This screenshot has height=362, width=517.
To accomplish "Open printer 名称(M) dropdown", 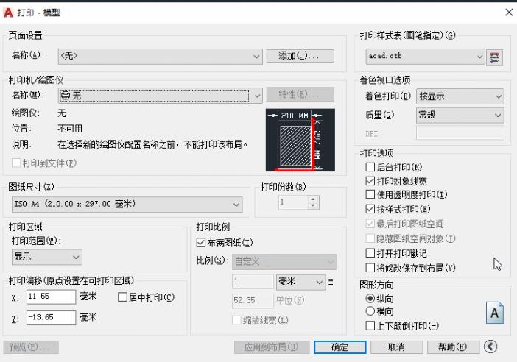I will tap(161, 96).
